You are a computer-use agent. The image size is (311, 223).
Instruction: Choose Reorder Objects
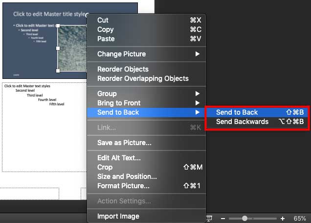[x=123, y=69]
